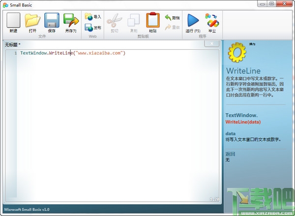Click the 无标题 * document title
Image resolution: width=295 pixels, height=216 pixels.
[x=12, y=45]
